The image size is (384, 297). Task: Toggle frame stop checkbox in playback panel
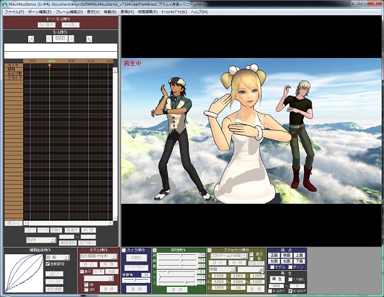pos(291,291)
